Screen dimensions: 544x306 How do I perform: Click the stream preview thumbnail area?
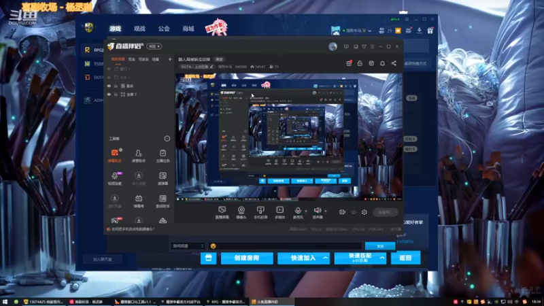pos(289,137)
